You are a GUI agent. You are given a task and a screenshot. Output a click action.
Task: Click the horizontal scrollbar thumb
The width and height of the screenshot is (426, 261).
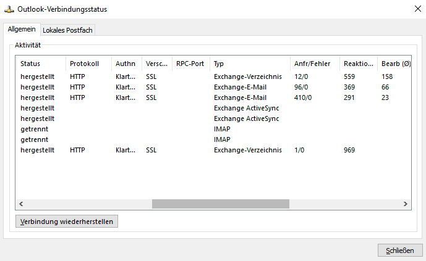(221, 204)
